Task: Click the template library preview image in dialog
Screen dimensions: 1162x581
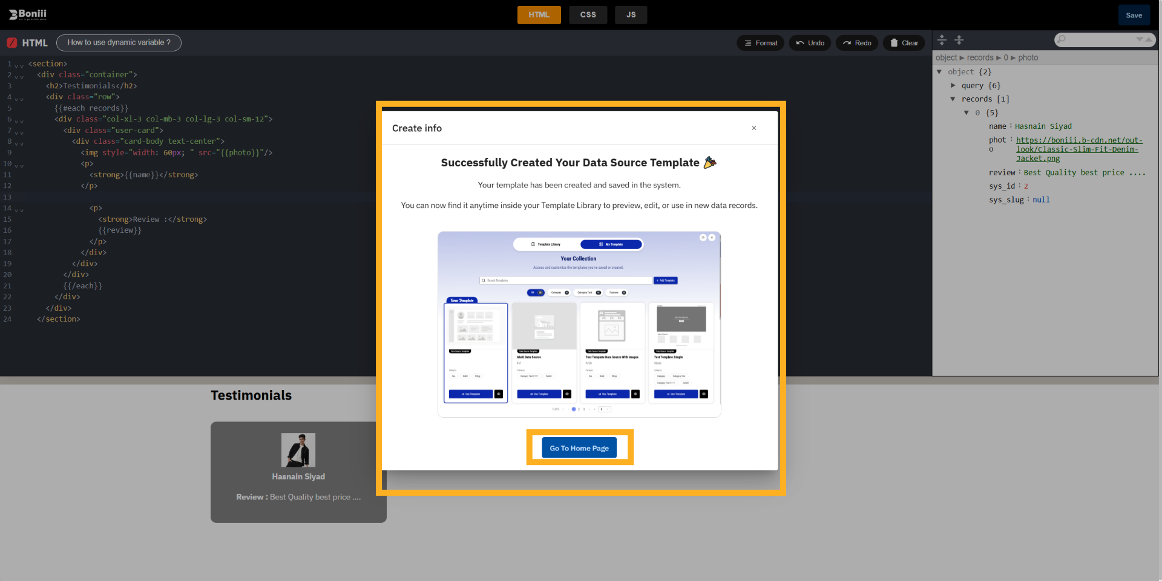Action: point(579,324)
